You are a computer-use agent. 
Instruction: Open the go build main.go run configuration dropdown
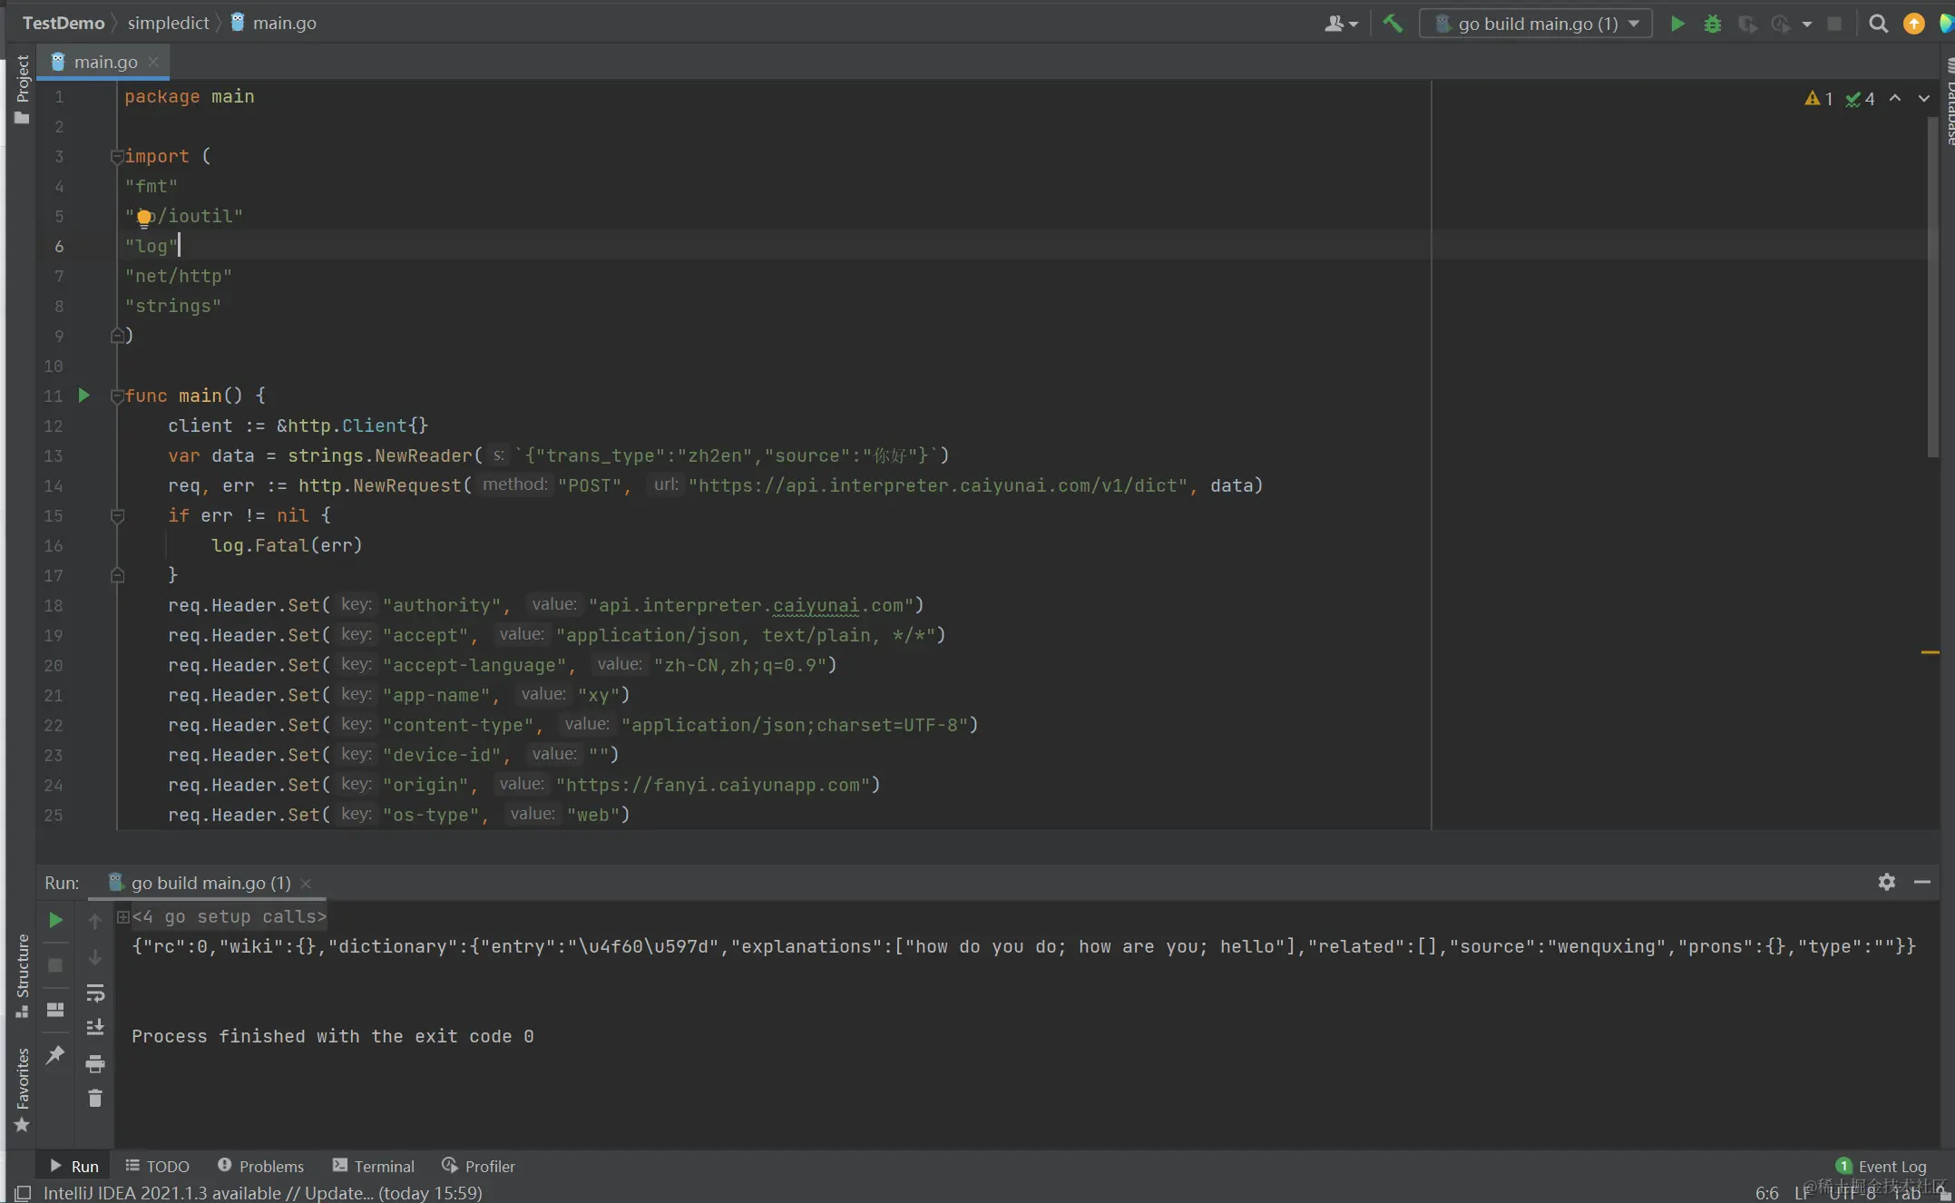pyautogui.click(x=1536, y=24)
